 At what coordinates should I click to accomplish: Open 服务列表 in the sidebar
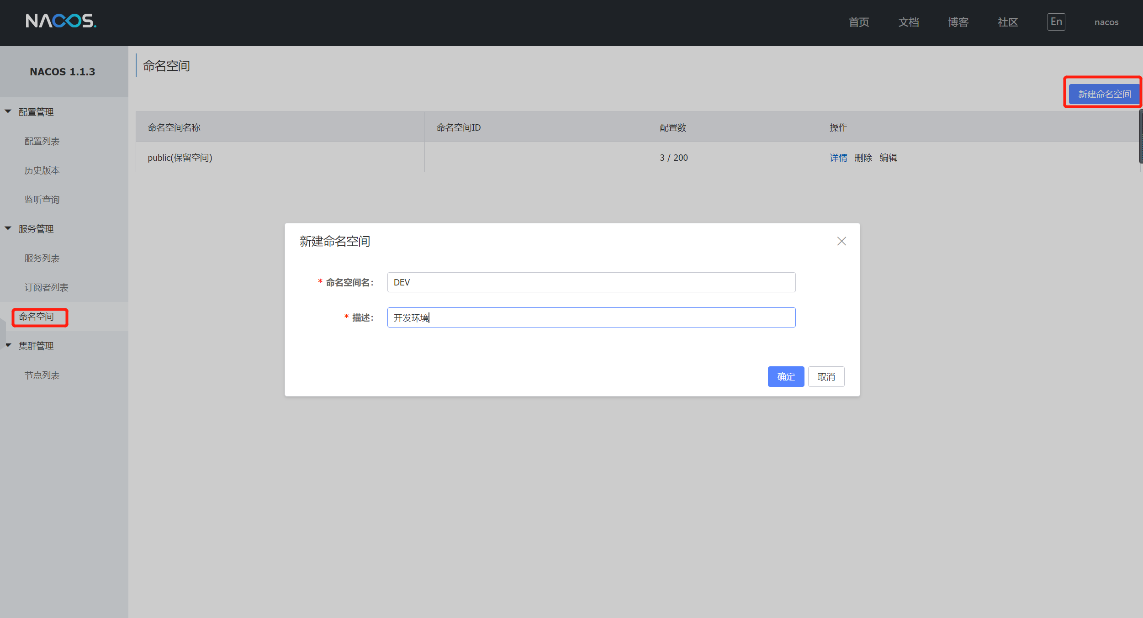(42, 258)
